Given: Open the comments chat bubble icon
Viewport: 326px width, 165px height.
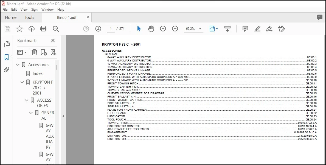Looking at the screenshot, I should tap(320, 17).
